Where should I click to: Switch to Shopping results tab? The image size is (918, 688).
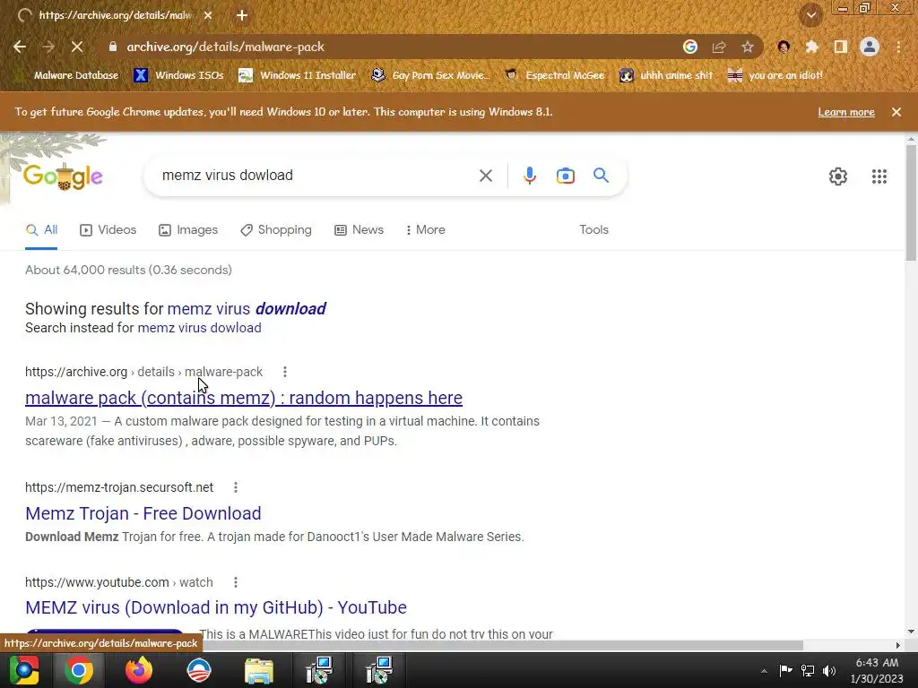pos(276,230)
